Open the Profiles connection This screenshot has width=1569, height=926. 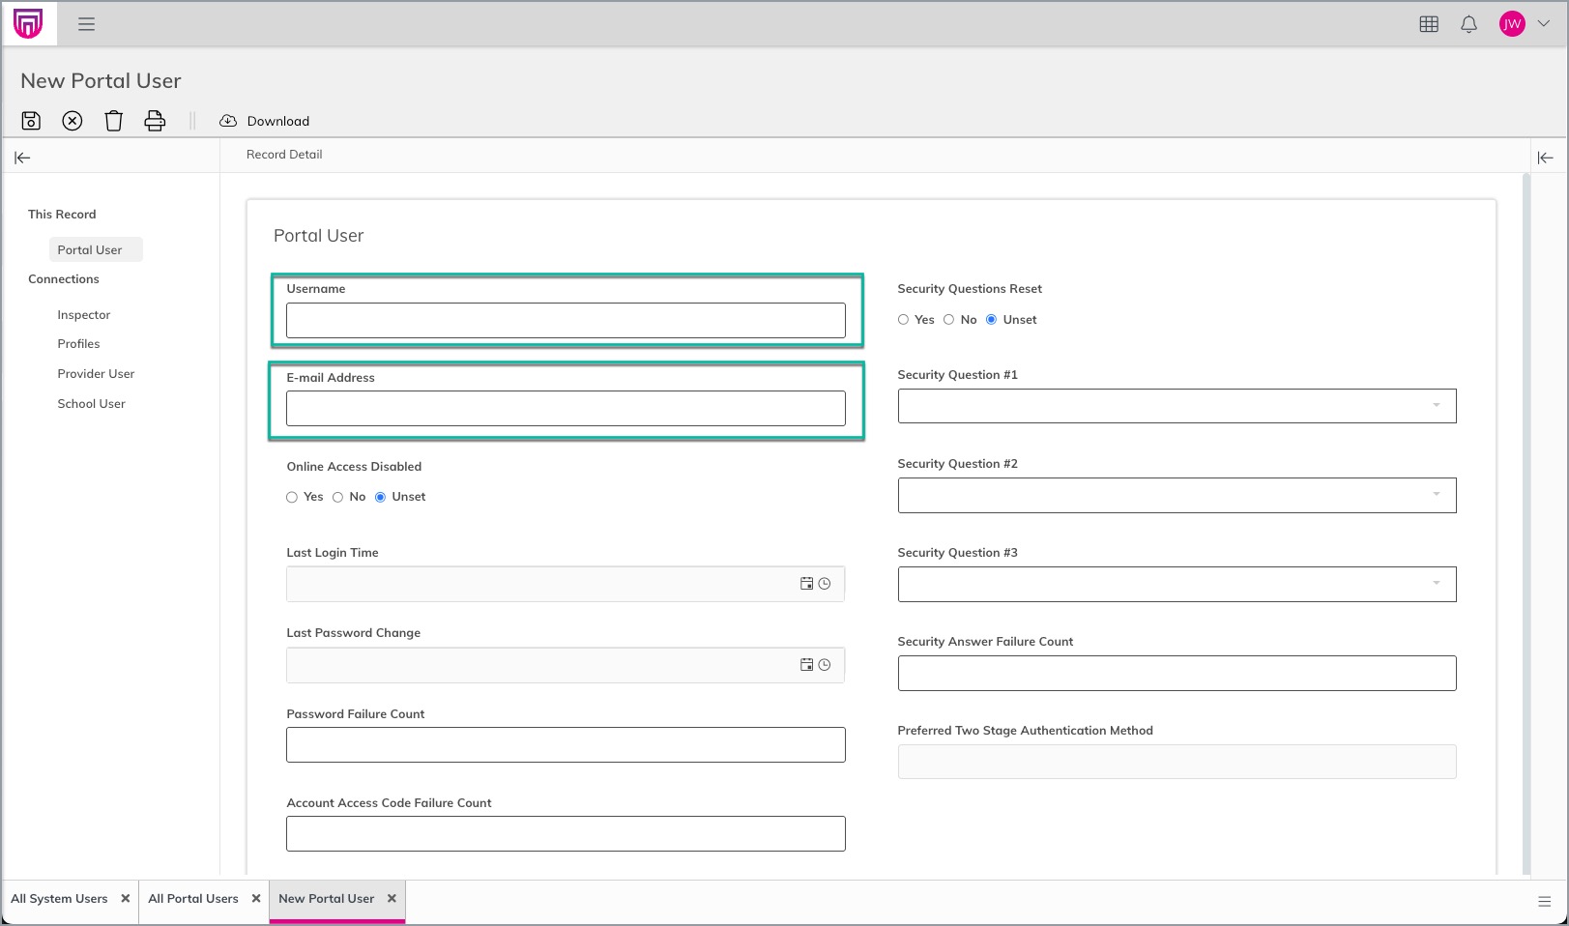click(78, 344)
